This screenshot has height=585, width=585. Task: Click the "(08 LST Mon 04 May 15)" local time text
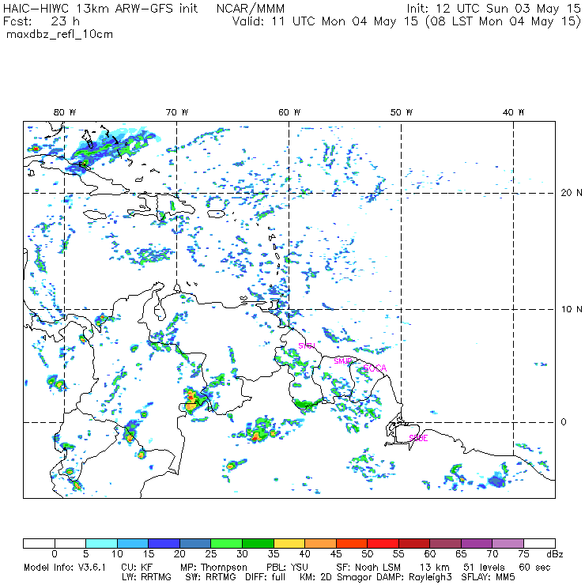[504, 21]
